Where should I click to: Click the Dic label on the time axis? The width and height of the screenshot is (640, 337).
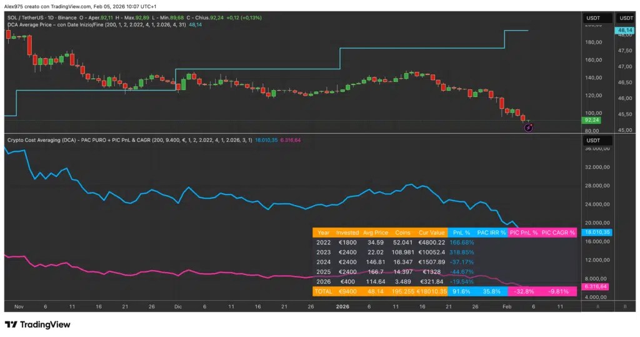pyautogui.click(x=177, y=306)
